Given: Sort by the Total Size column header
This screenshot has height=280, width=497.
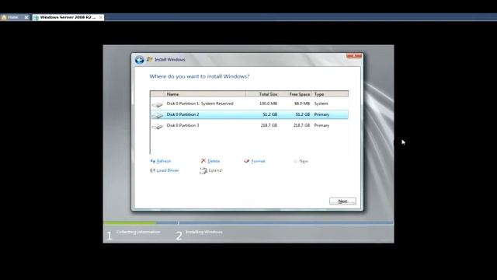Looking at the screenshot, I should tap(263, 94).
